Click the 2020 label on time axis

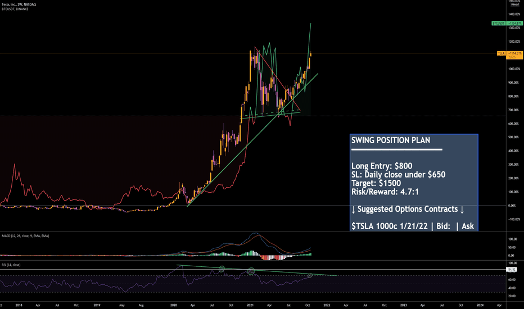(x=173, y=305)
